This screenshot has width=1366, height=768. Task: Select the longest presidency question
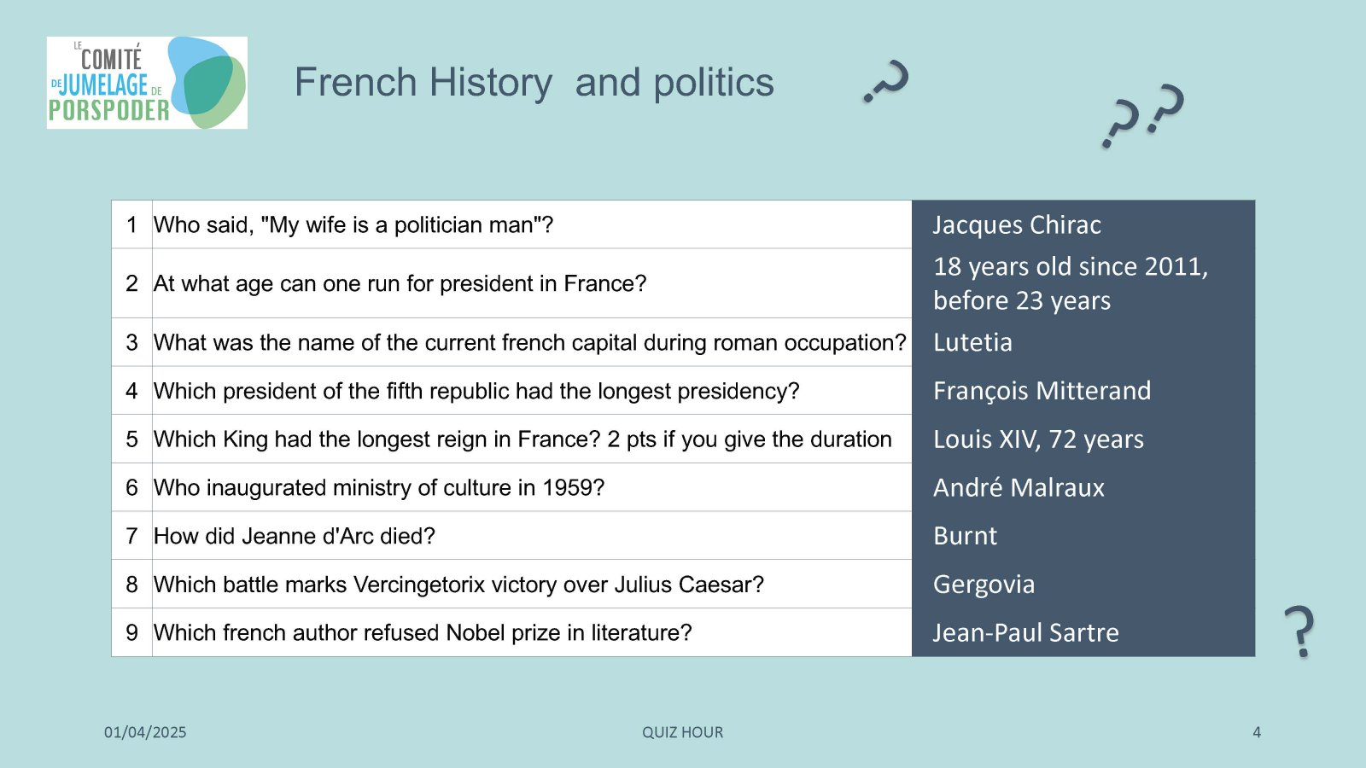click(x=476, y=391)
